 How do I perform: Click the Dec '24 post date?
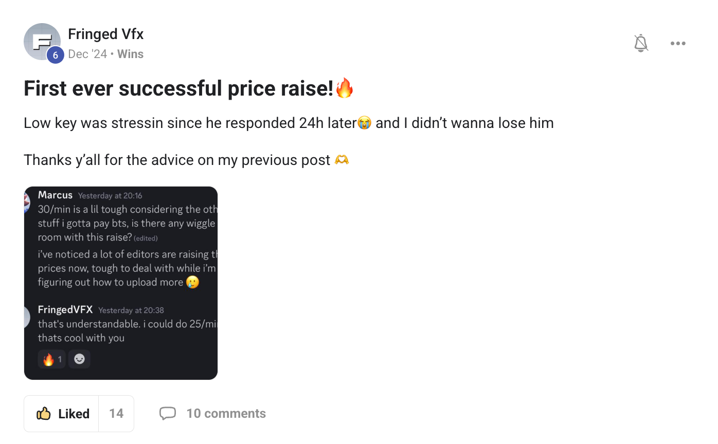coord(87,54)
